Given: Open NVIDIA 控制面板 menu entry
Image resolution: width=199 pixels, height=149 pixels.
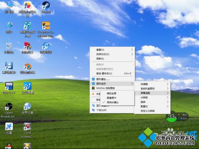Looking at the screenshot, I should [x=112, y=88].
